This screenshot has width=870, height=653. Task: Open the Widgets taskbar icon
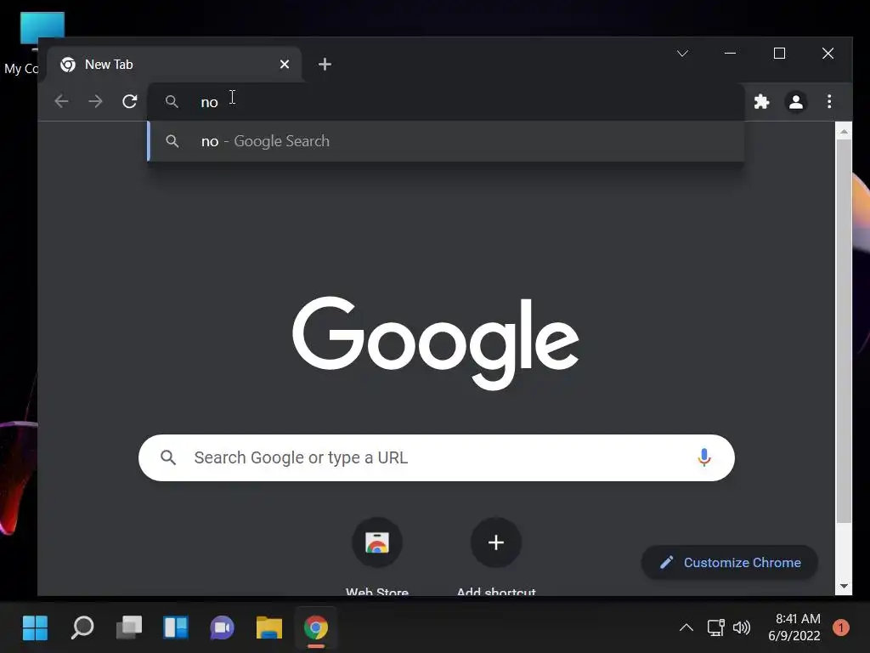click(176, 628)
